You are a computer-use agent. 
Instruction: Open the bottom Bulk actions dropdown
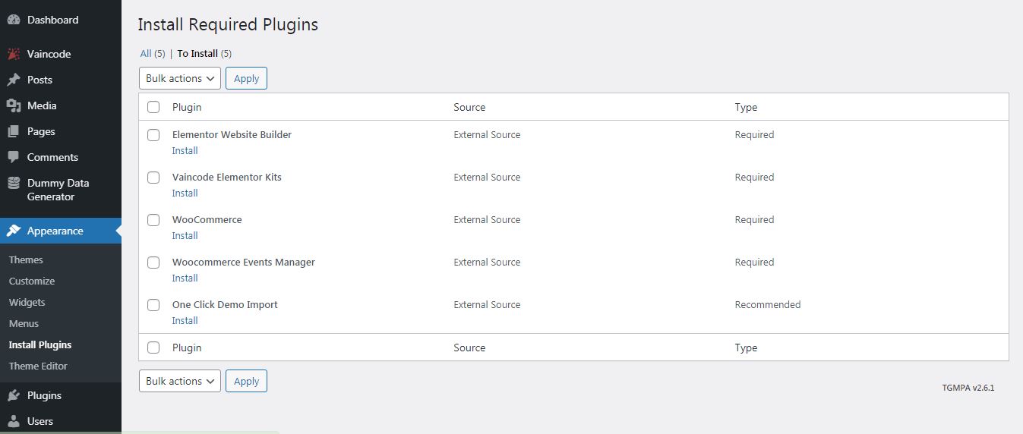click(180, 381)
